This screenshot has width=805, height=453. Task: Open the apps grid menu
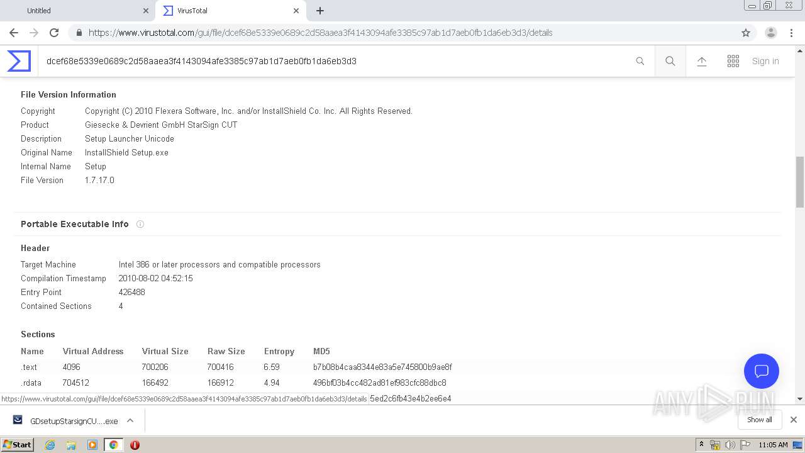pyautogui.click(x=733, y=61)
